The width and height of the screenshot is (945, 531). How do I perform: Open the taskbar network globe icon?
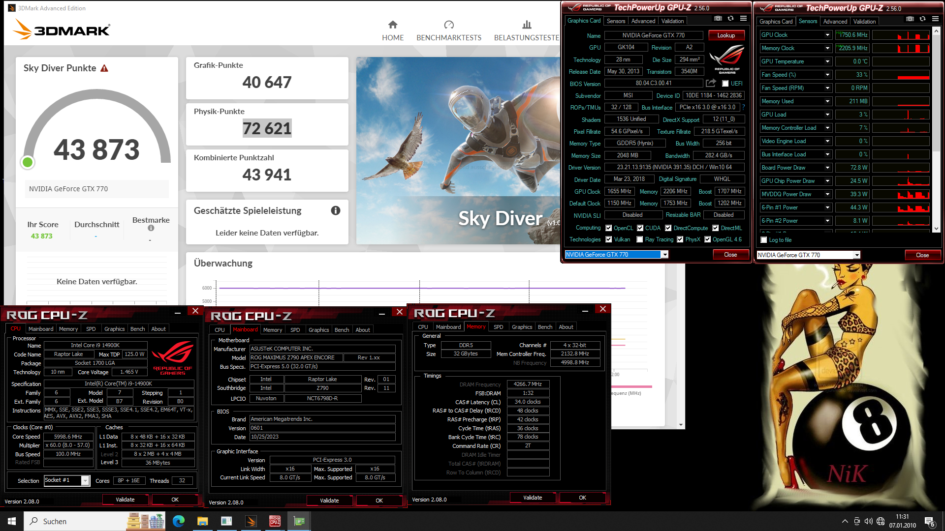[x=881, y=521]
